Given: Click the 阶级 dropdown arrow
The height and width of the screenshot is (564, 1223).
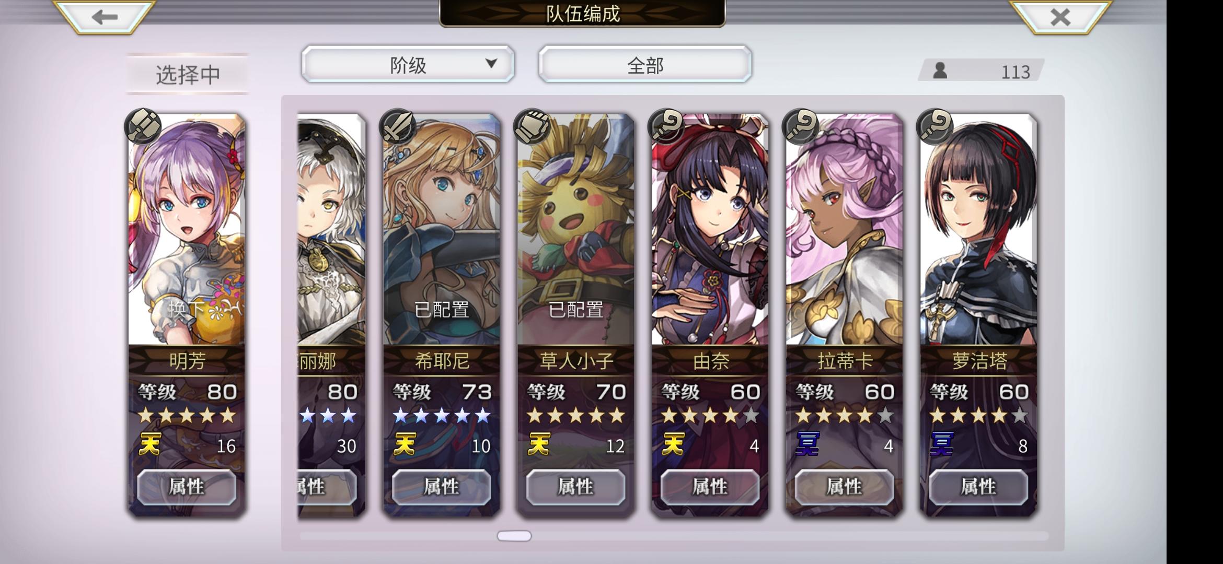Looking at the screenshot, I should [491, 64].
